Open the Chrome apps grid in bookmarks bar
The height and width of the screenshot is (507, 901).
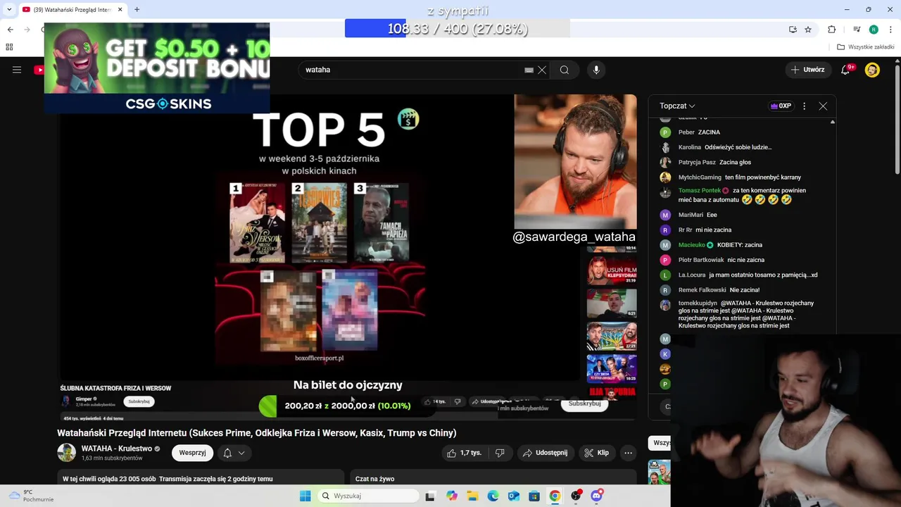(9, 47)
